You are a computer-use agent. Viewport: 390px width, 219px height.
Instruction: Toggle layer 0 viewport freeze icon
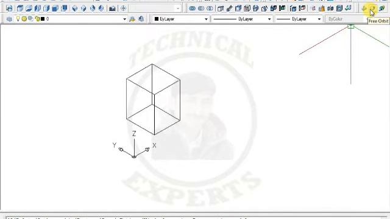point(30,19)
